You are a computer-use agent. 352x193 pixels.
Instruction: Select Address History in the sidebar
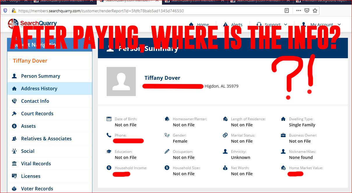click(50, 88)
